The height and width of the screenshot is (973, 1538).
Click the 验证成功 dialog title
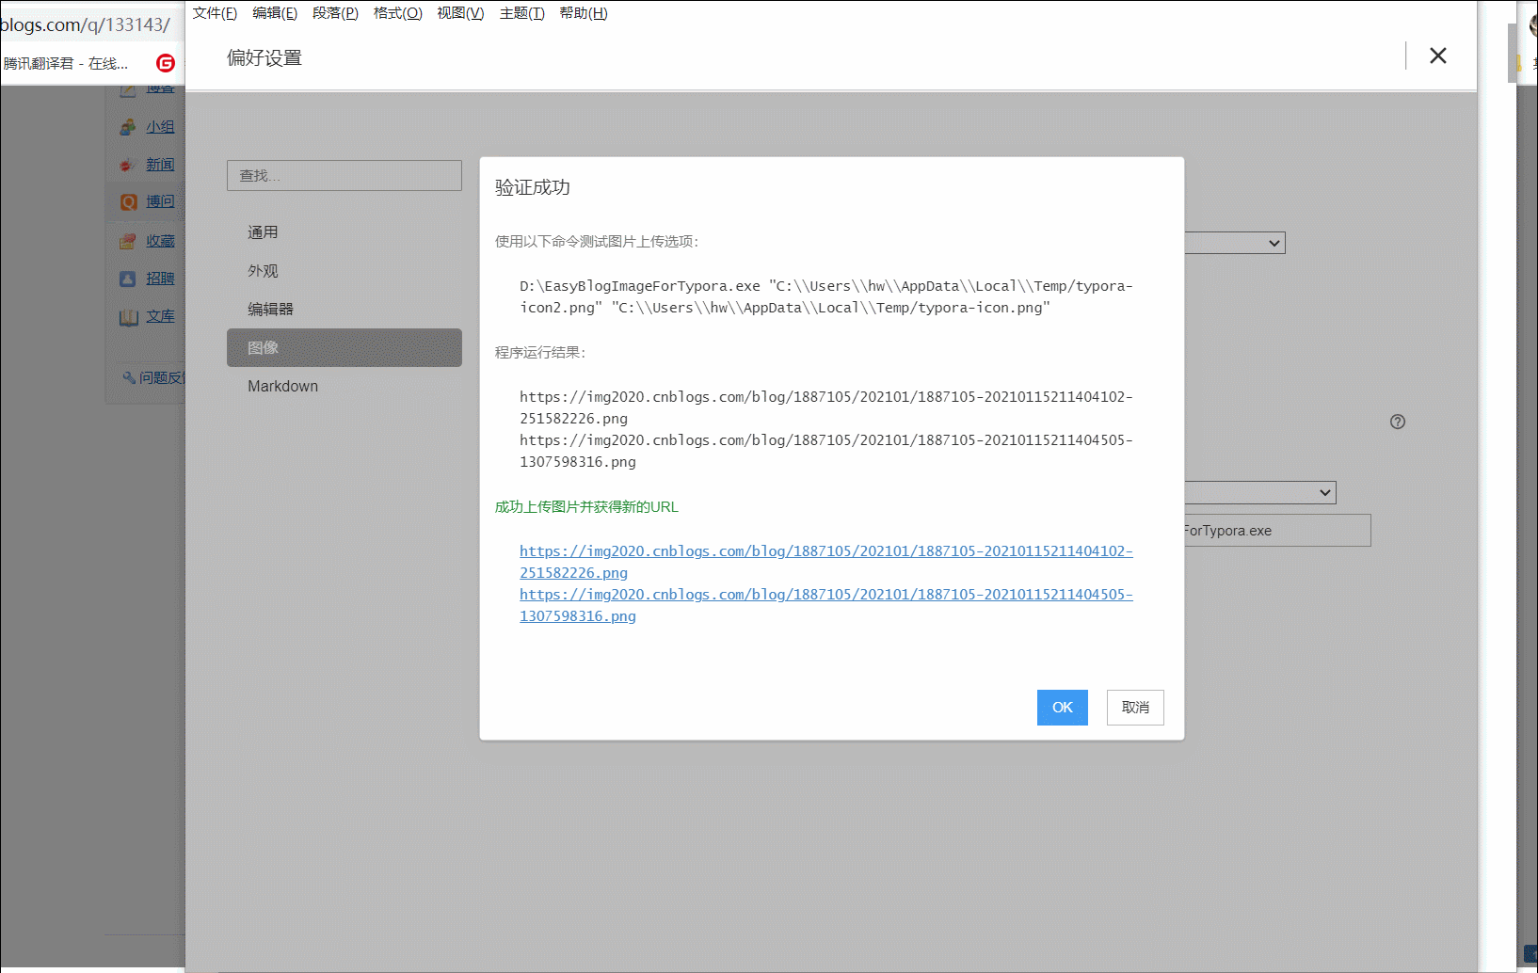tap(533, 187)
